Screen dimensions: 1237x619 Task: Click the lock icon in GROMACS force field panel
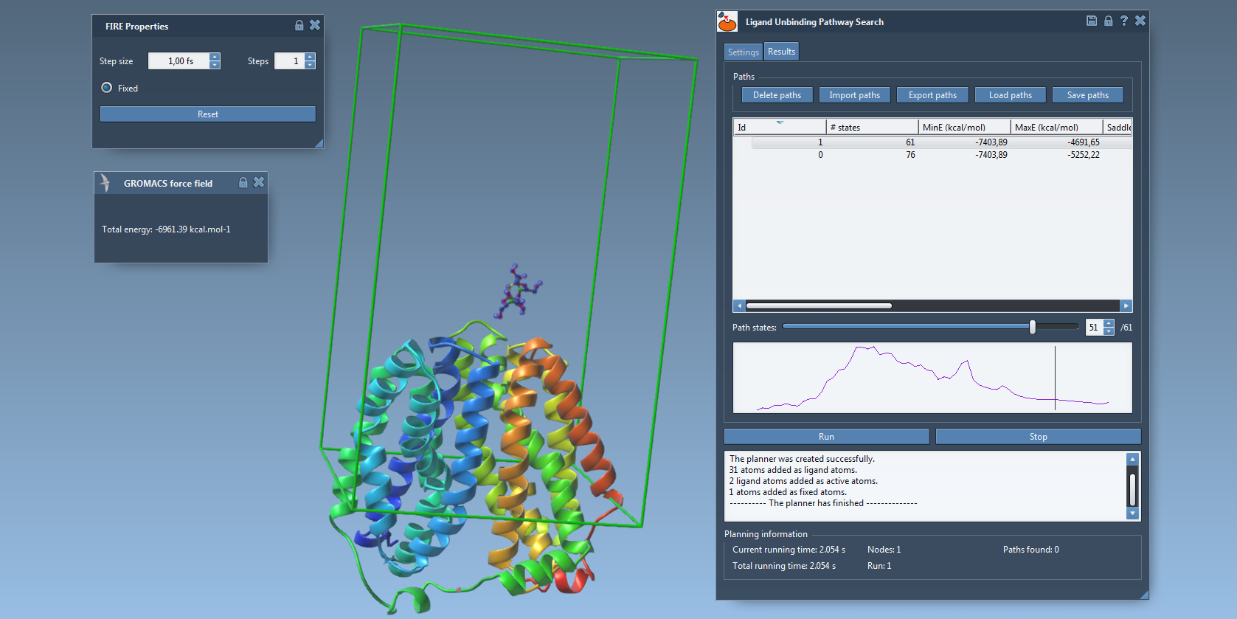click(243, 182)
